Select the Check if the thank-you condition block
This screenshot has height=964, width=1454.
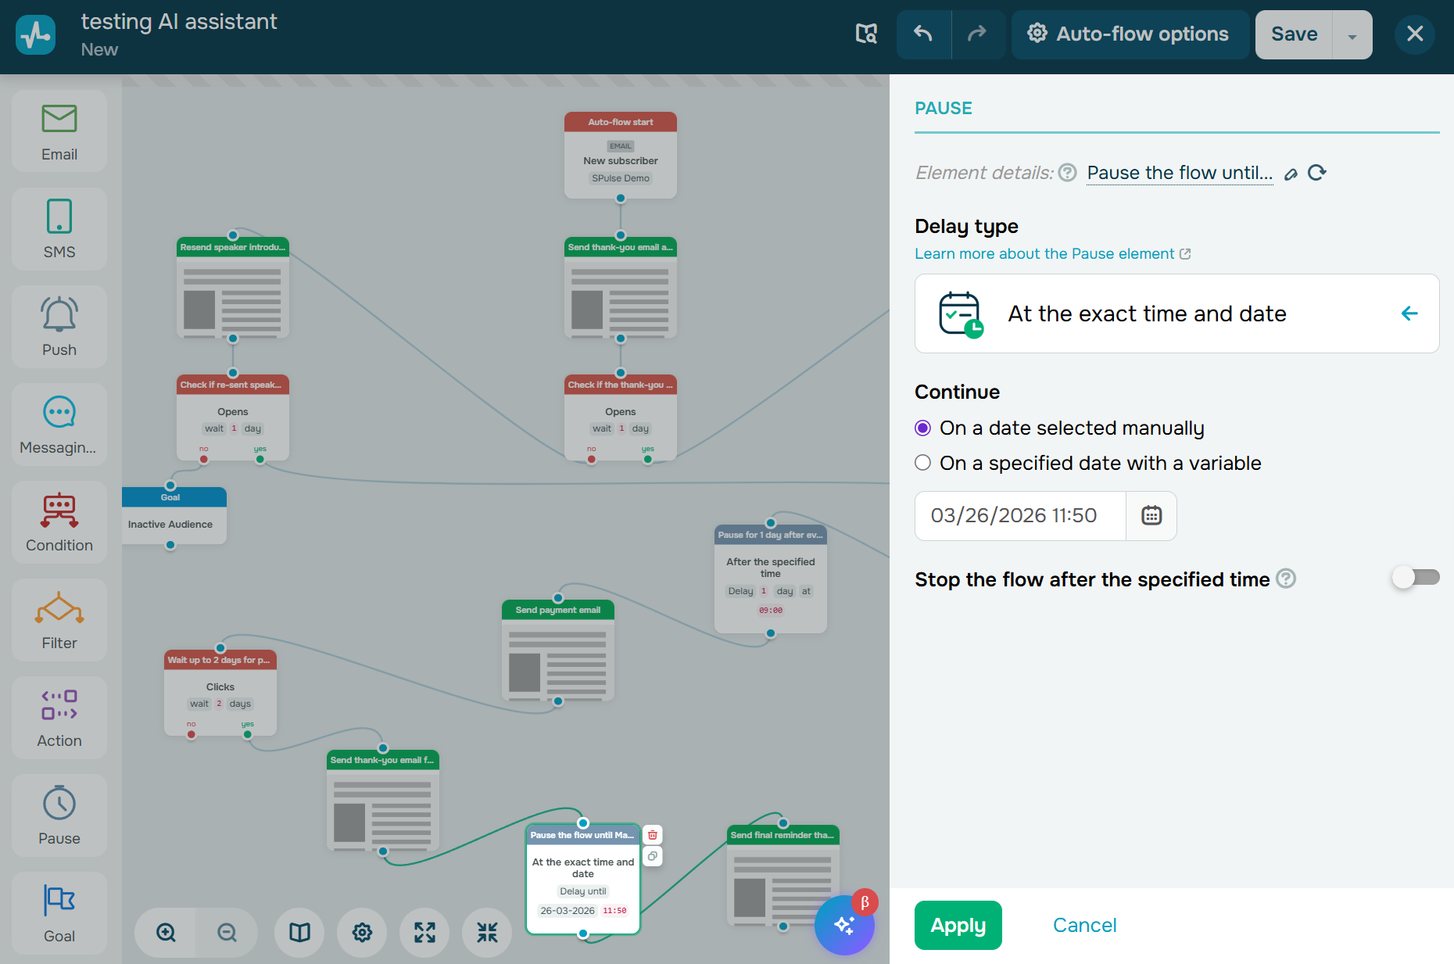(x=621, y=417)
